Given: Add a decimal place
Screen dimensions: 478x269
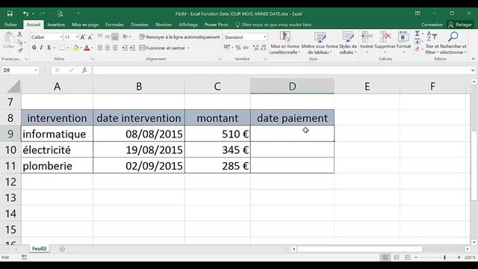Looking at the screenshot, I should click(255, 48).
